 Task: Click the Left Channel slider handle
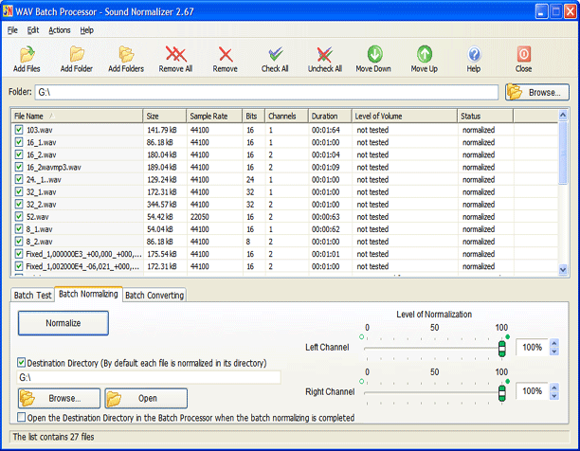[x=502, y=349]
